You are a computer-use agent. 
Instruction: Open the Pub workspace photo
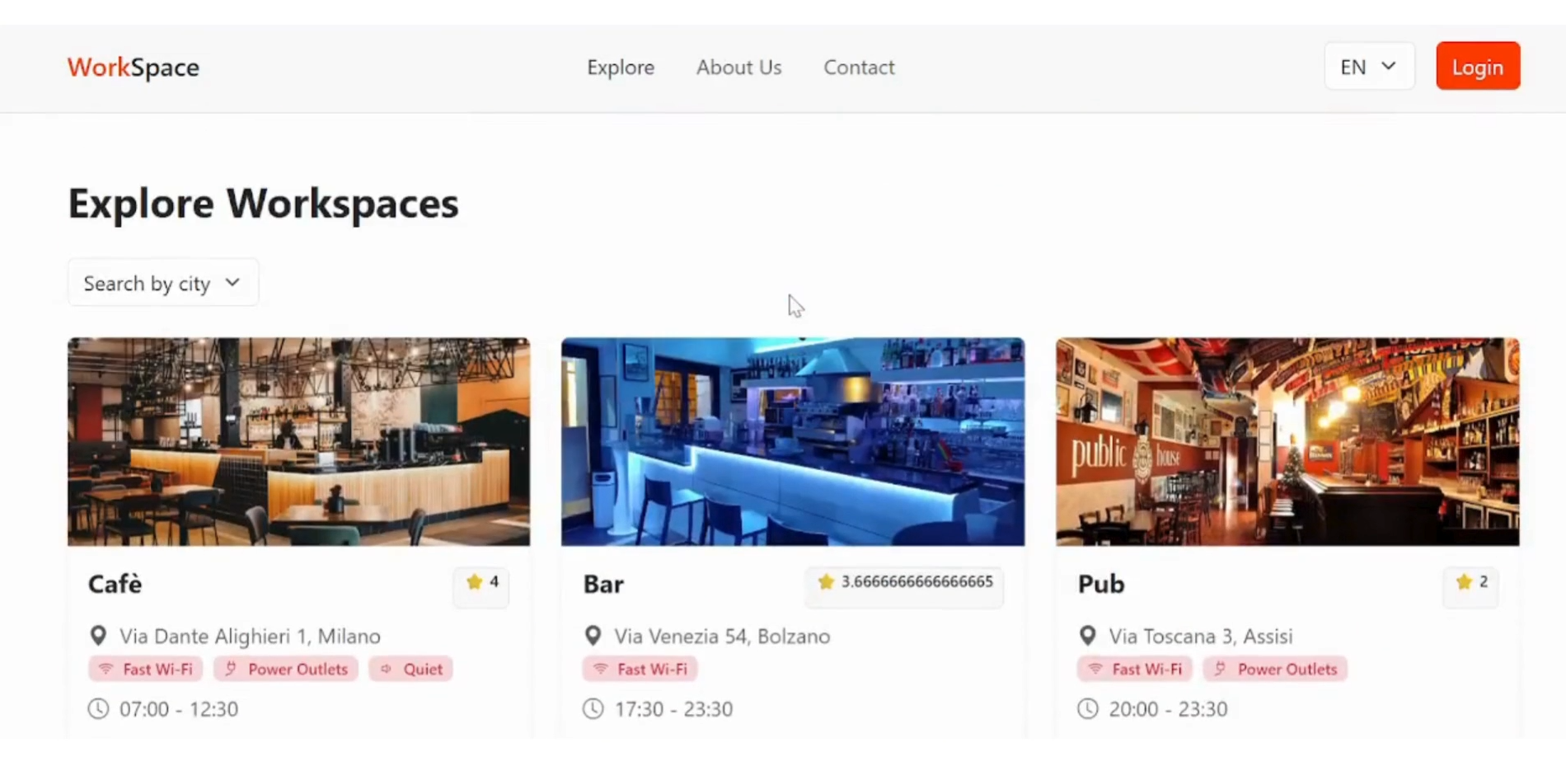1287,441
